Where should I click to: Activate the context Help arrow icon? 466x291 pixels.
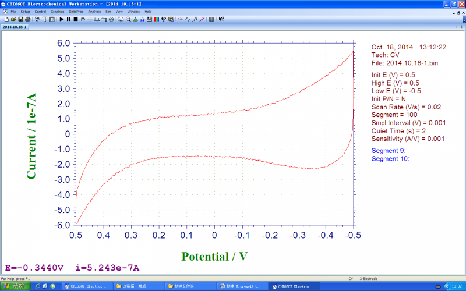point(221,19)
